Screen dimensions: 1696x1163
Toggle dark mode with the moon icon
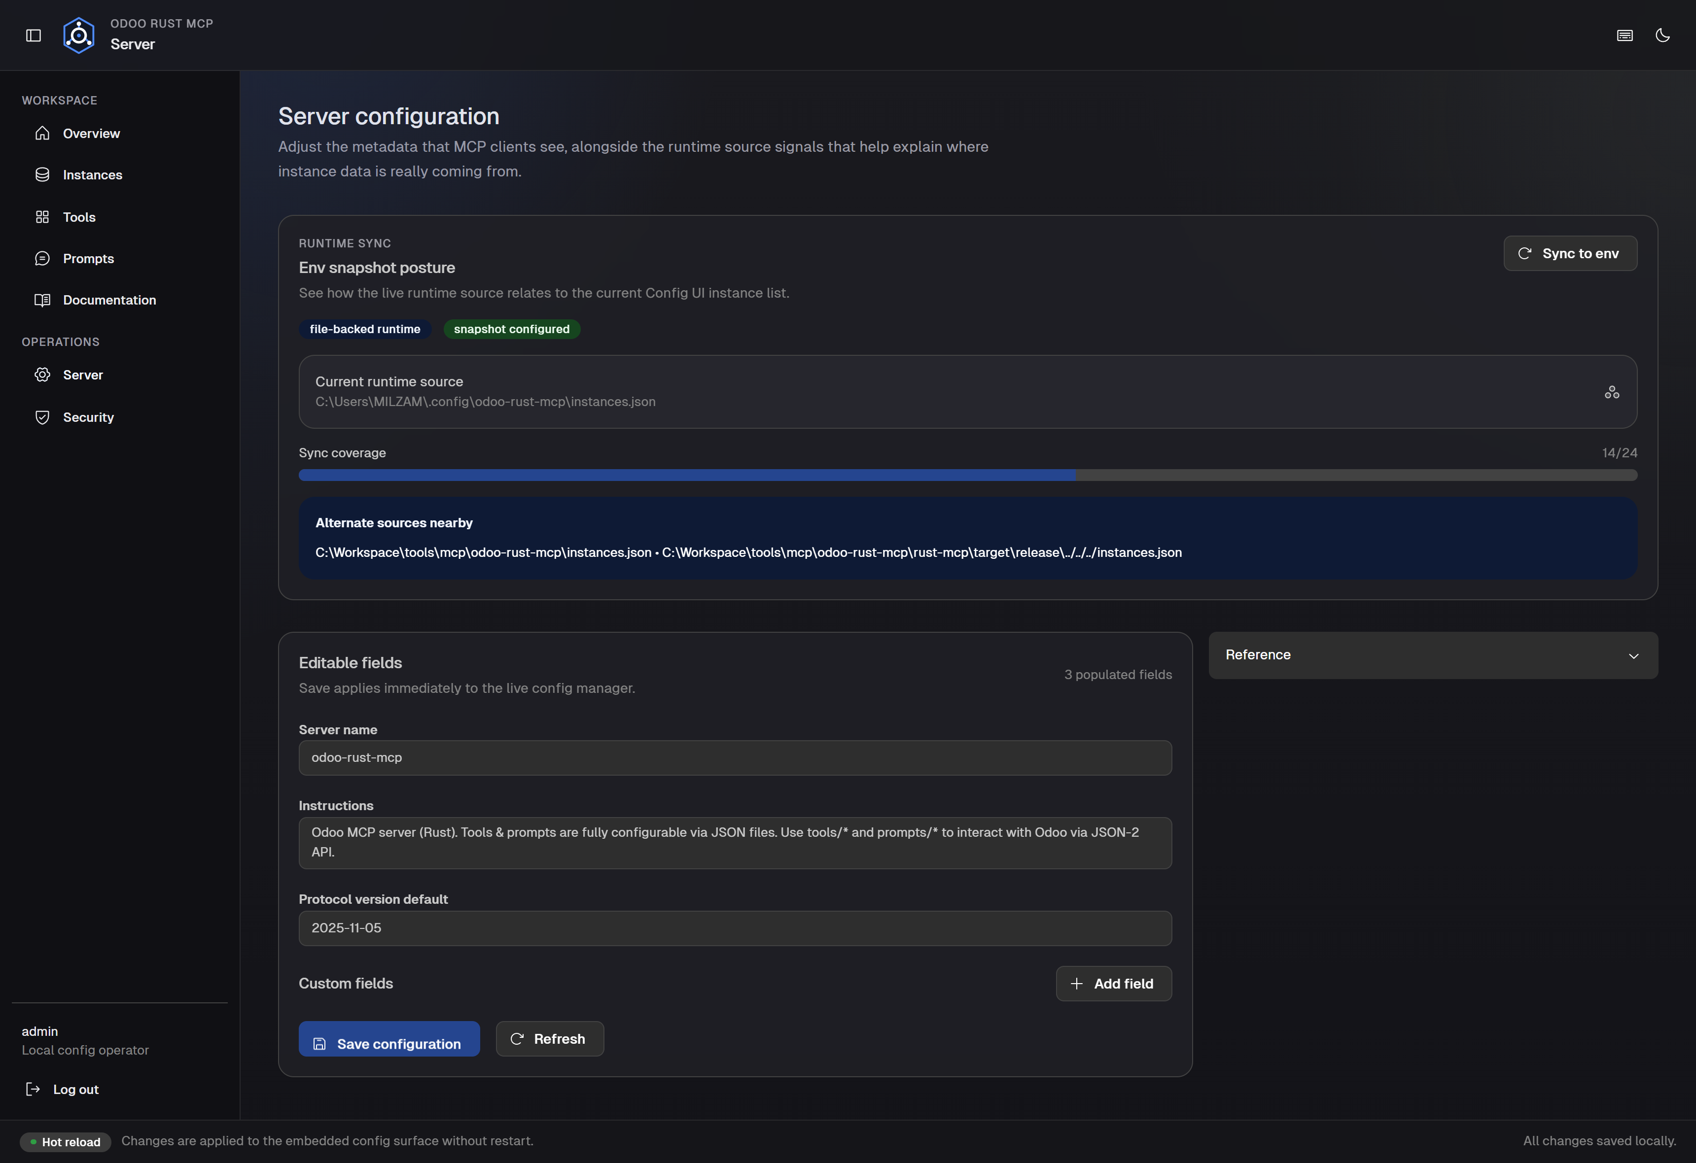(x=1662, y=35)
